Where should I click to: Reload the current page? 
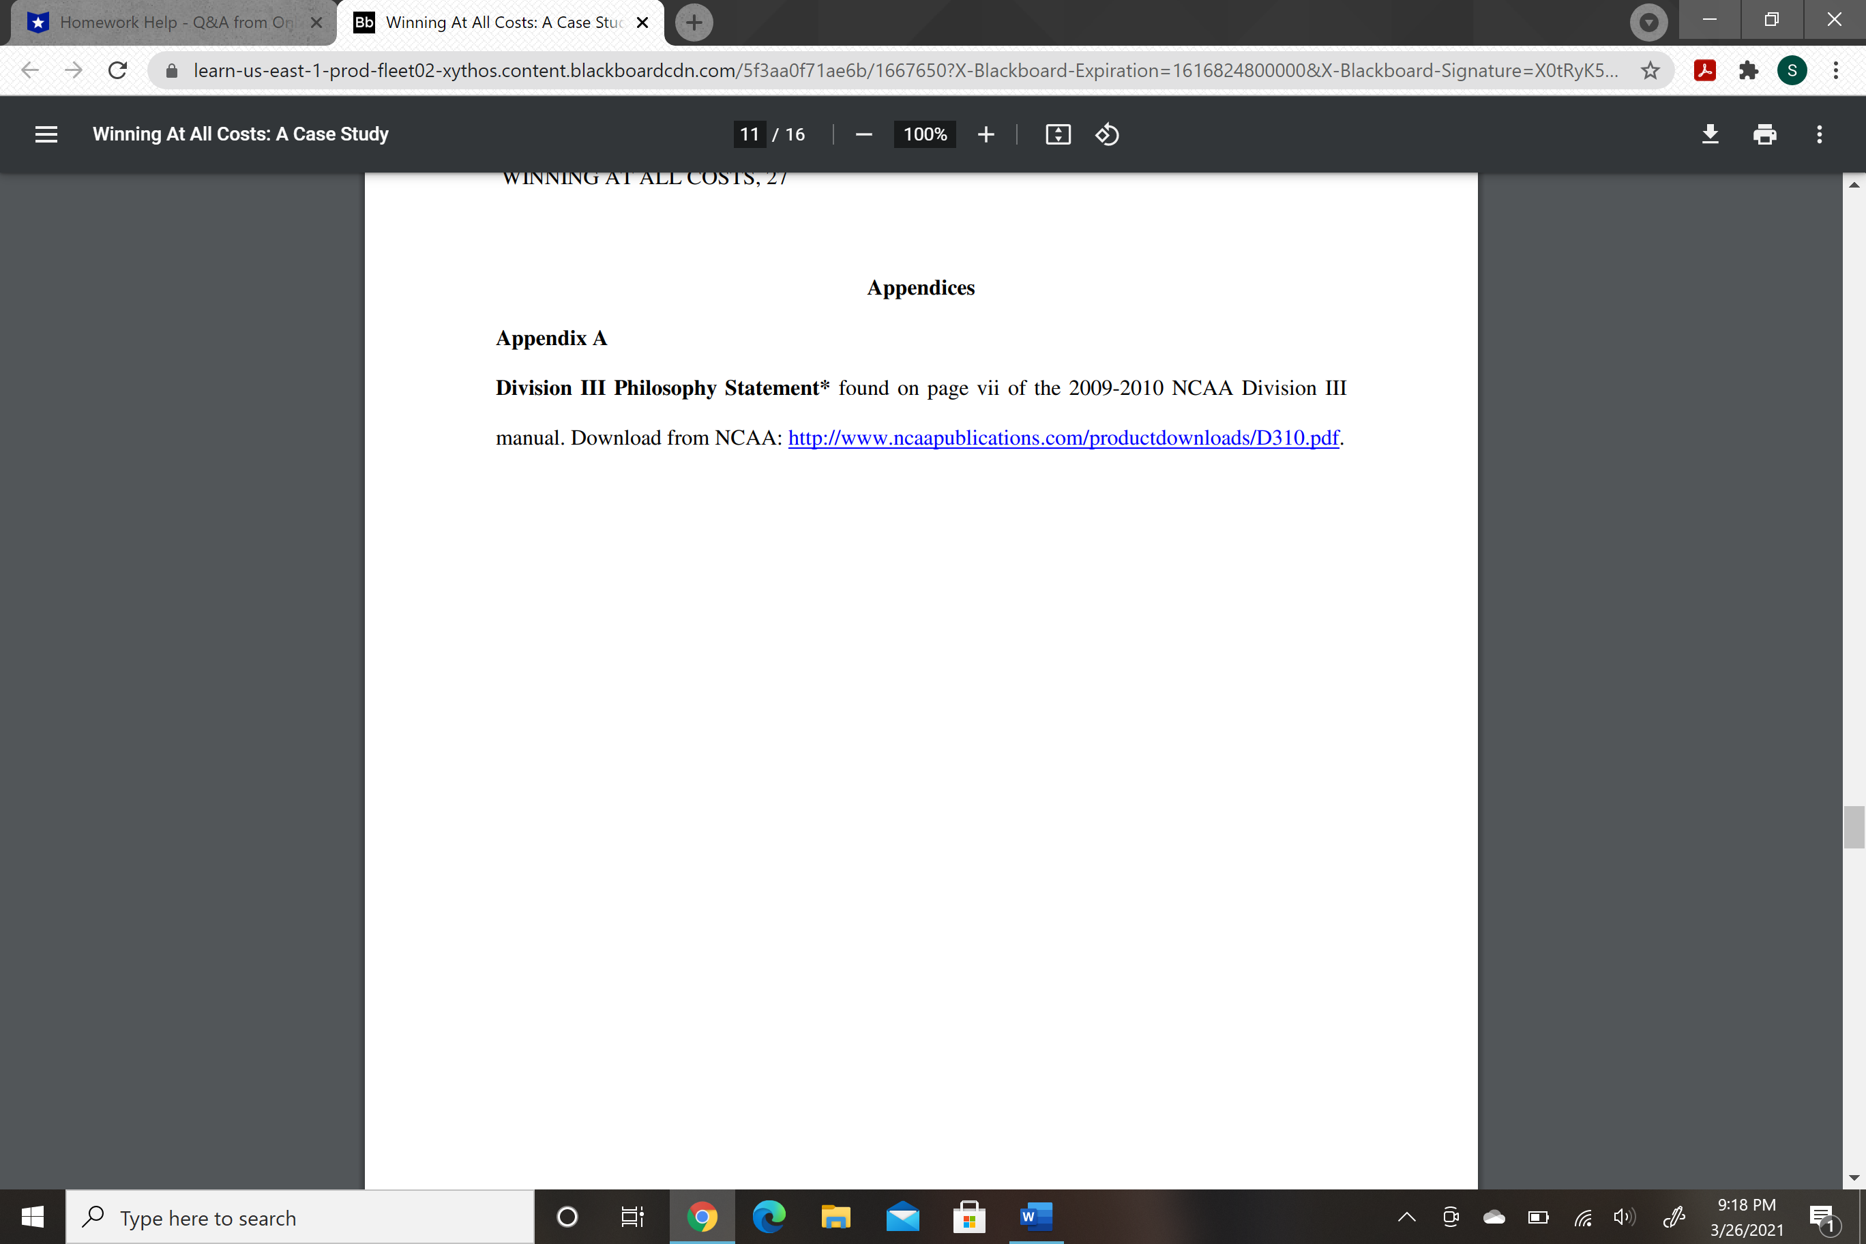[117, 70]
